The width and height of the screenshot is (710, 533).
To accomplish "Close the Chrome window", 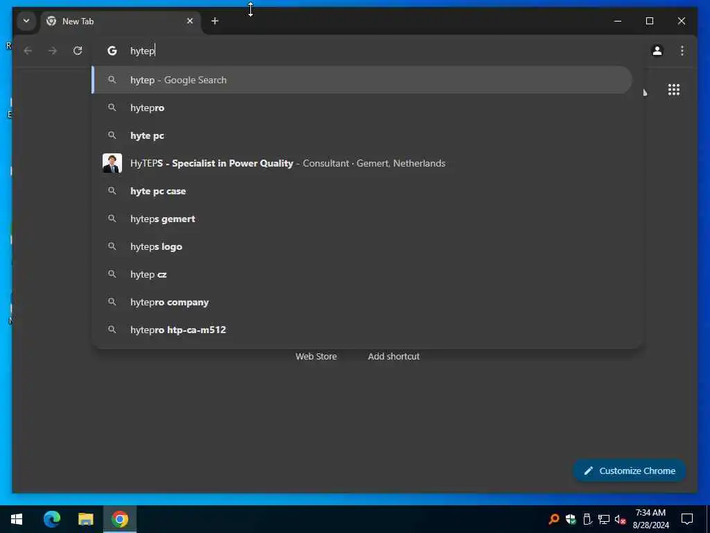I will 681,21.
